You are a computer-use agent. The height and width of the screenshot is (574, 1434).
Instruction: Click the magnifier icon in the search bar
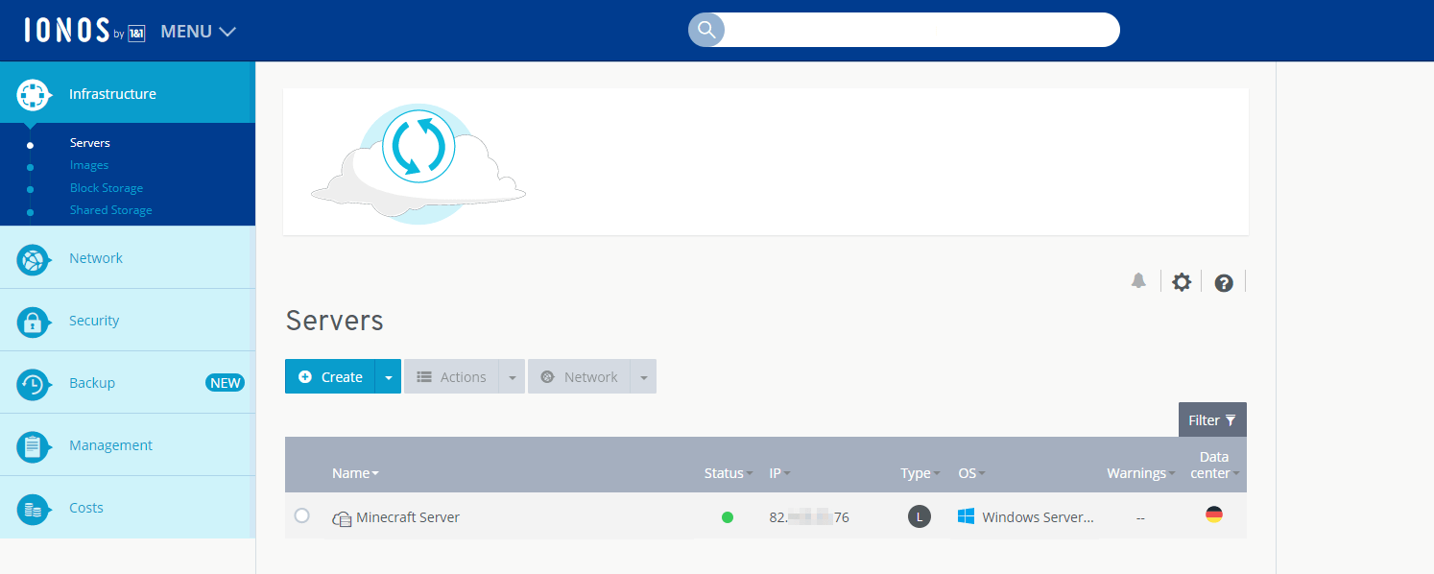tap(705, 30)
